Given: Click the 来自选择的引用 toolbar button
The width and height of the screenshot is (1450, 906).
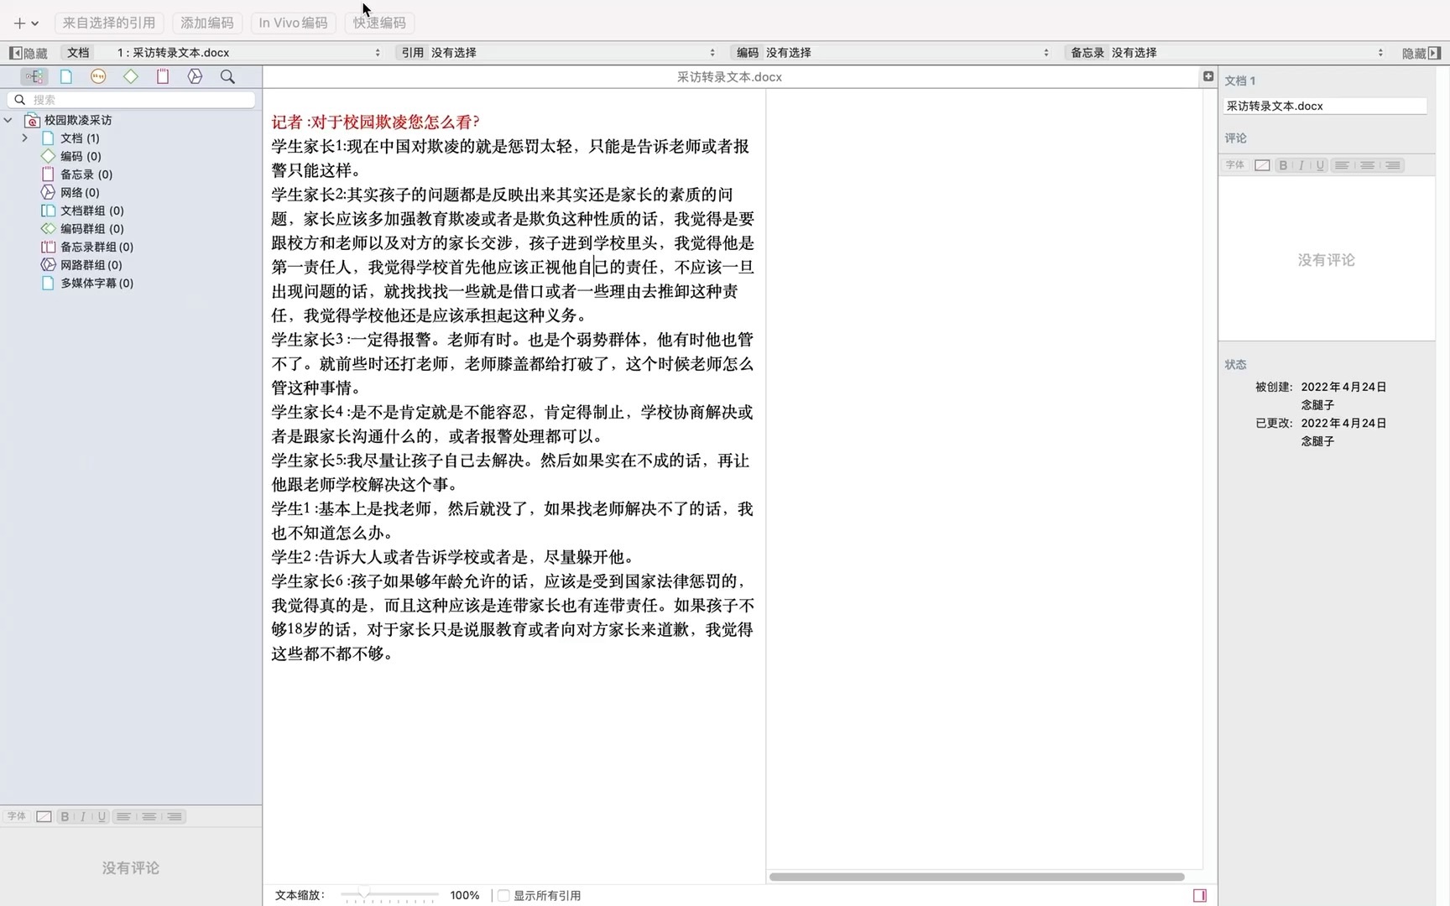Looking at the screenshot, I should [109, 23].
